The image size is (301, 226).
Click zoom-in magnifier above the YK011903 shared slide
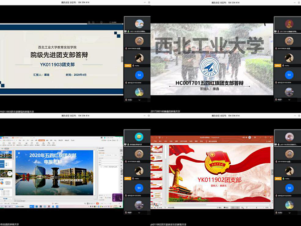click(89, 23)
